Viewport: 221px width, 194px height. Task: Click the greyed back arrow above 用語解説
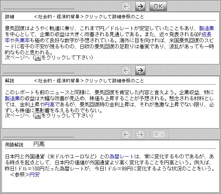pyautogui.click(x=126, y=134)
